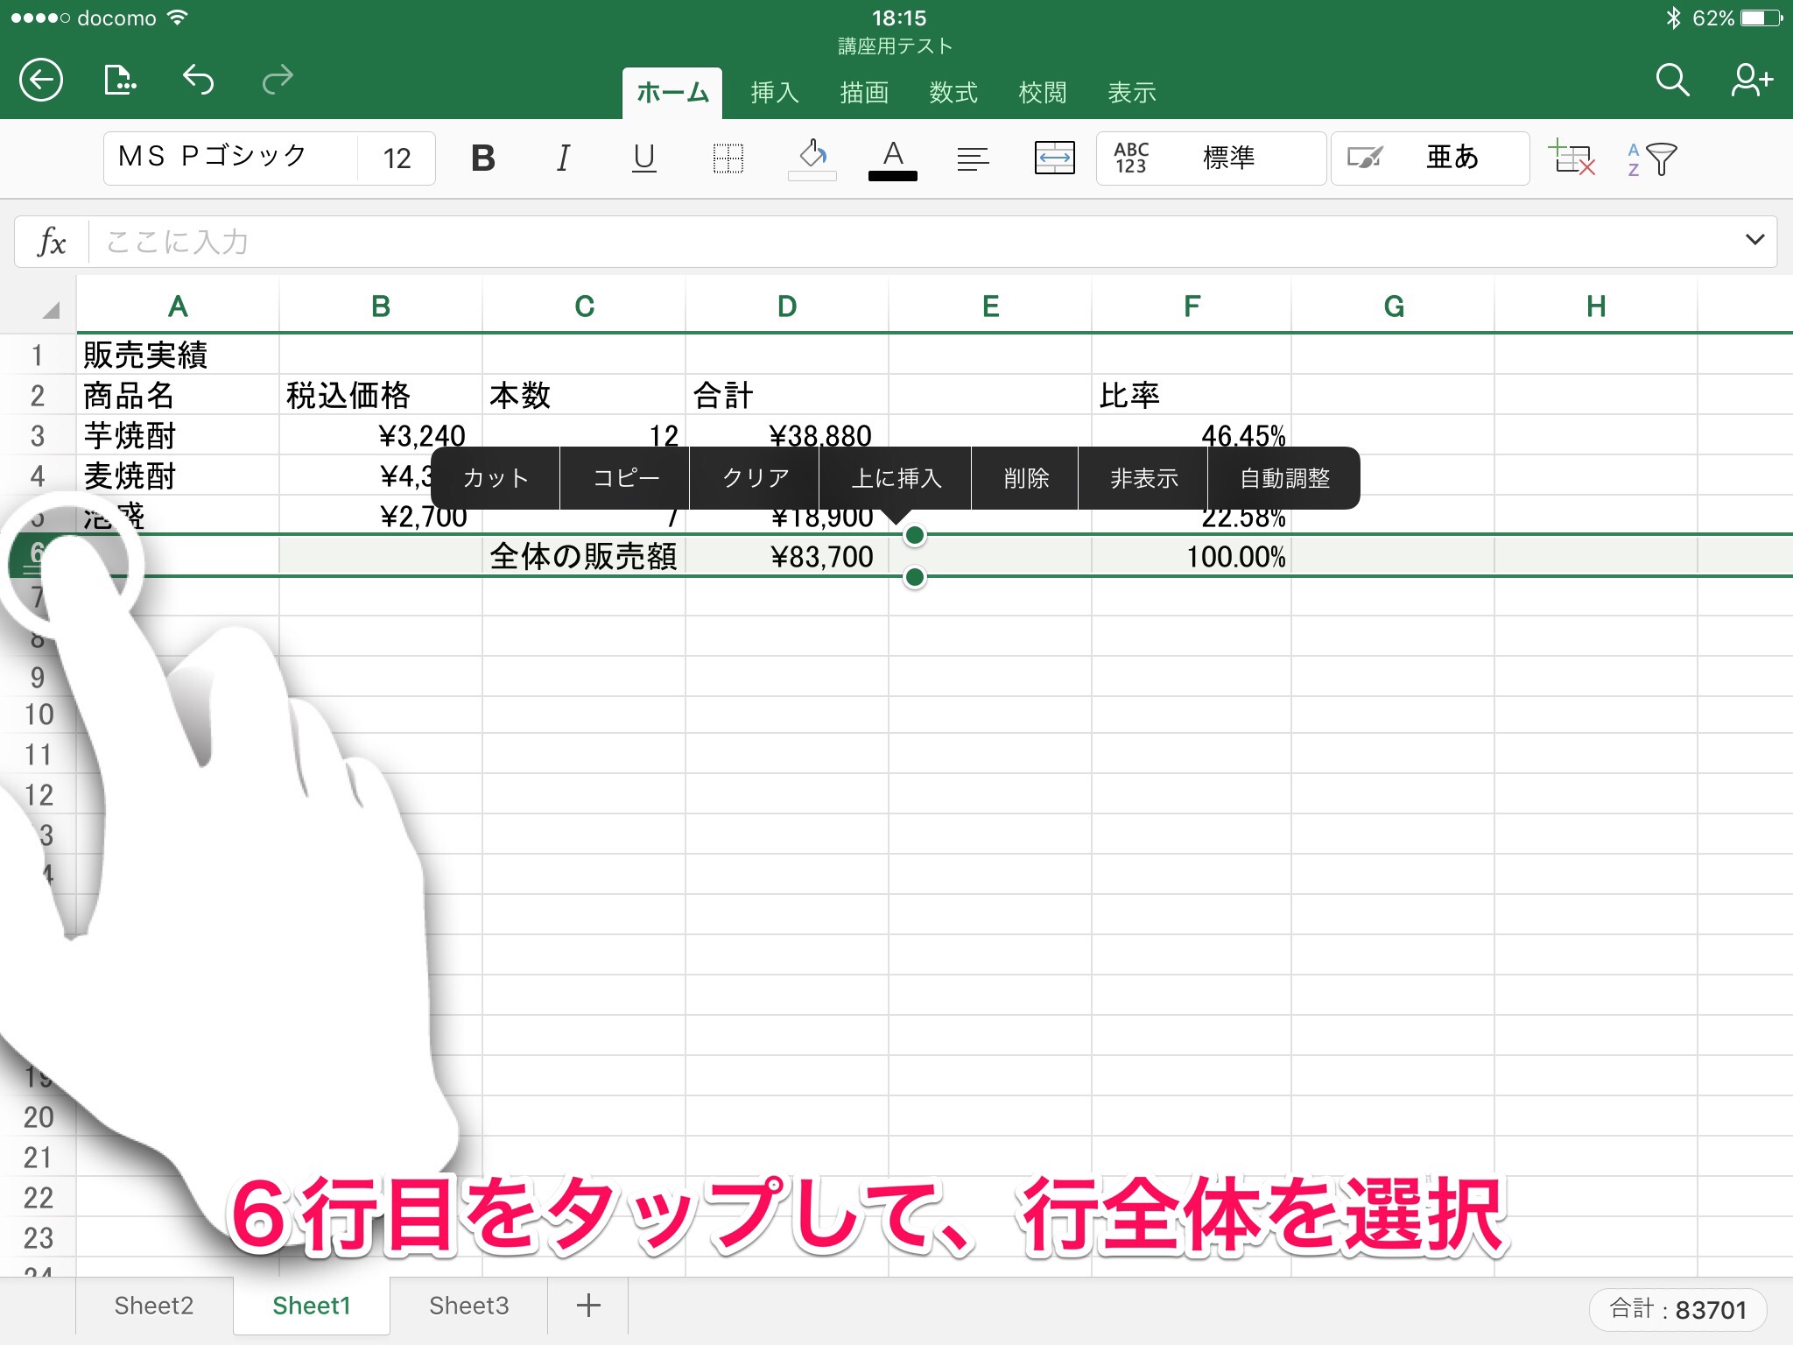
Task: Choose 削除 in the context menu
Action: point(1025,478)
